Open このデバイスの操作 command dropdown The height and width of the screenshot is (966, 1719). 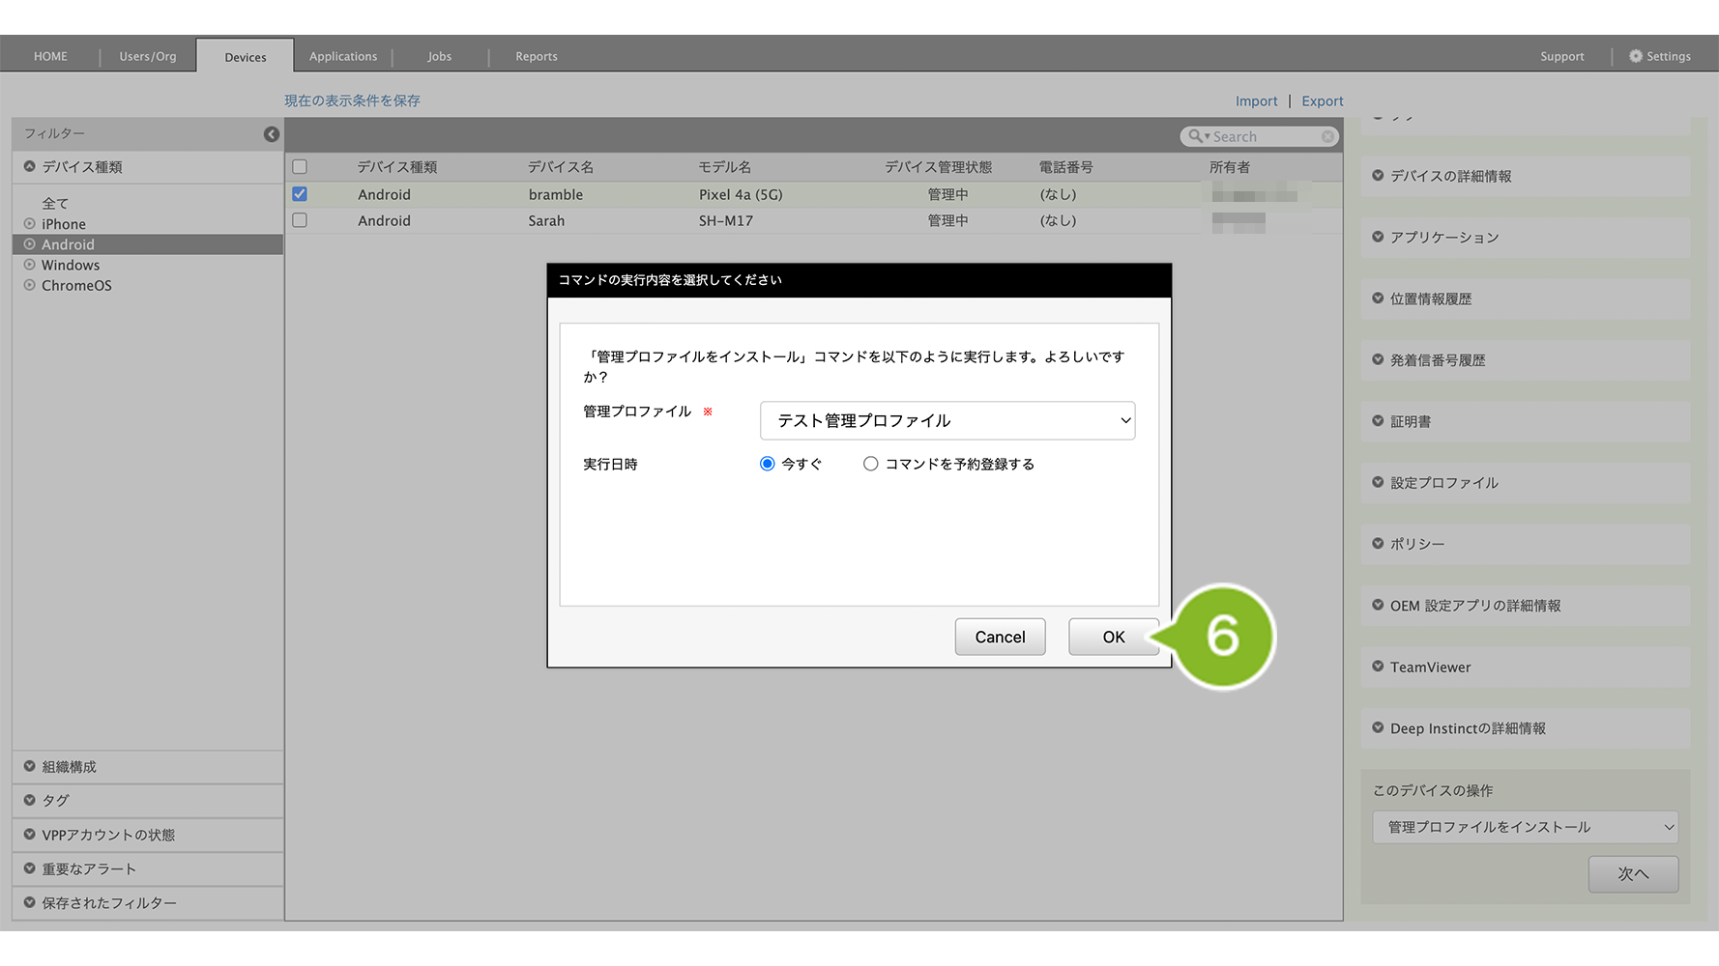[1525, 827]
